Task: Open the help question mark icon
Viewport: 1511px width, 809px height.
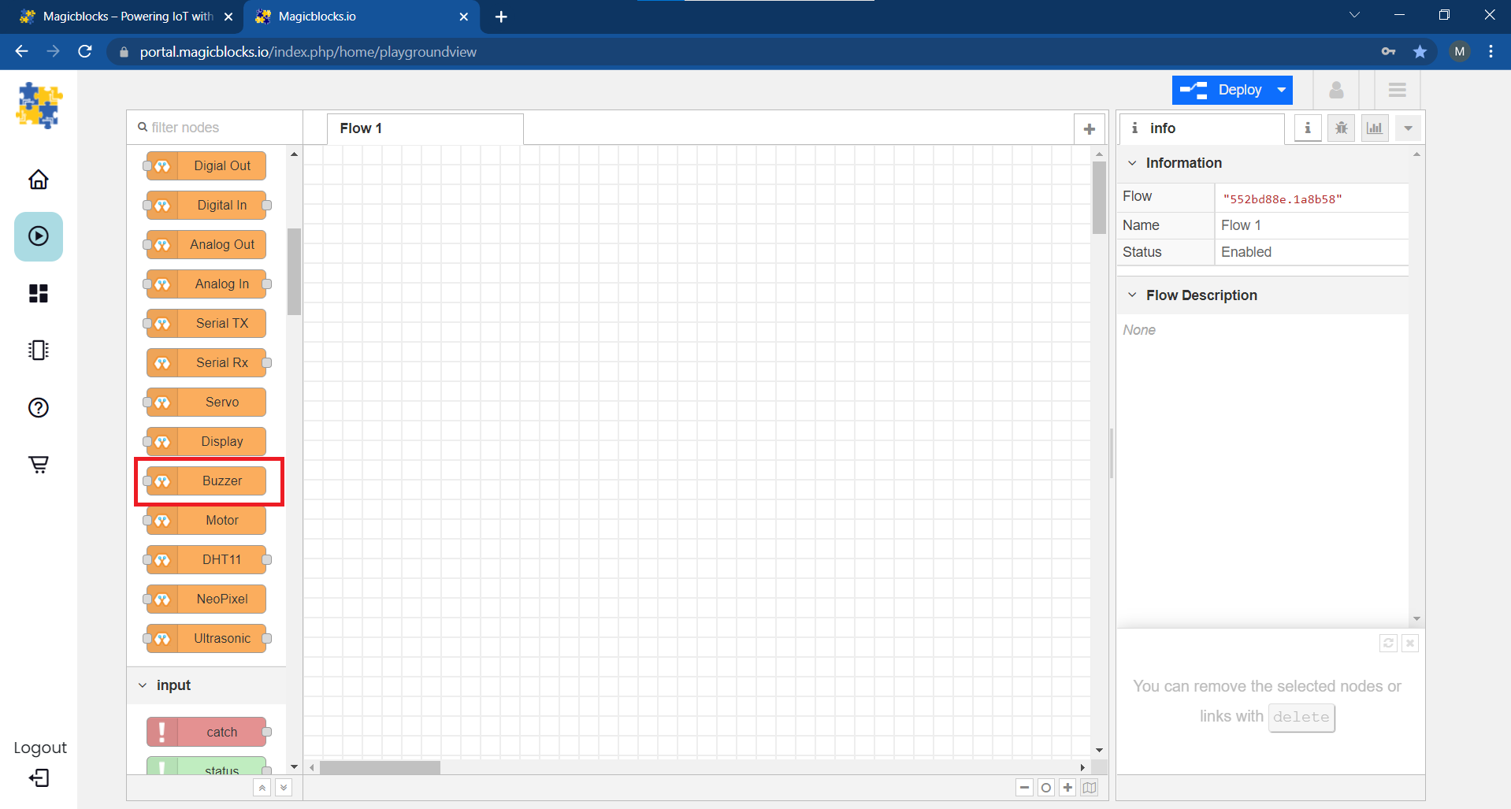Action: (38, 407)
